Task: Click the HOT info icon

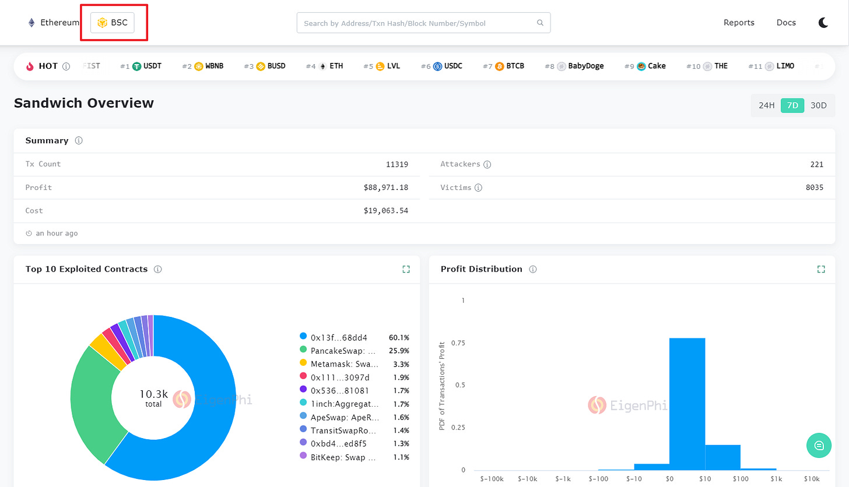Action: [x=66, y=66]
